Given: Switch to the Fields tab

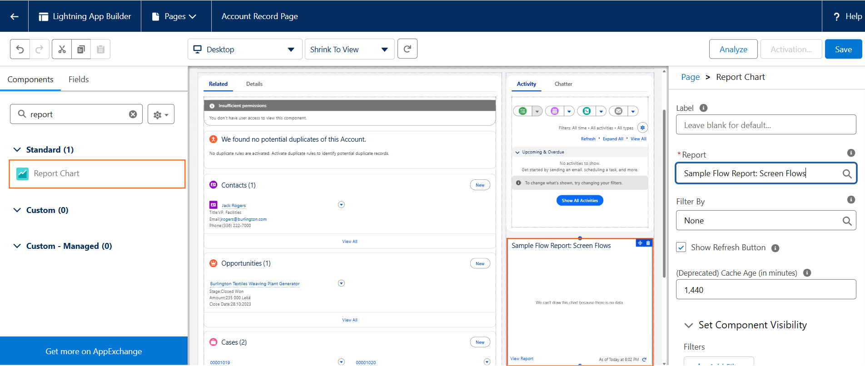Looking at the screenshot, I should coord(79,79).
